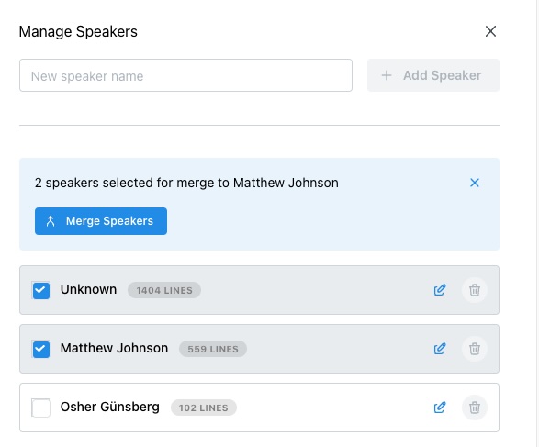This screenshot has width=539, height=447.
Task: Click the trash icon for Matthew Johnson
Action: 475,349
